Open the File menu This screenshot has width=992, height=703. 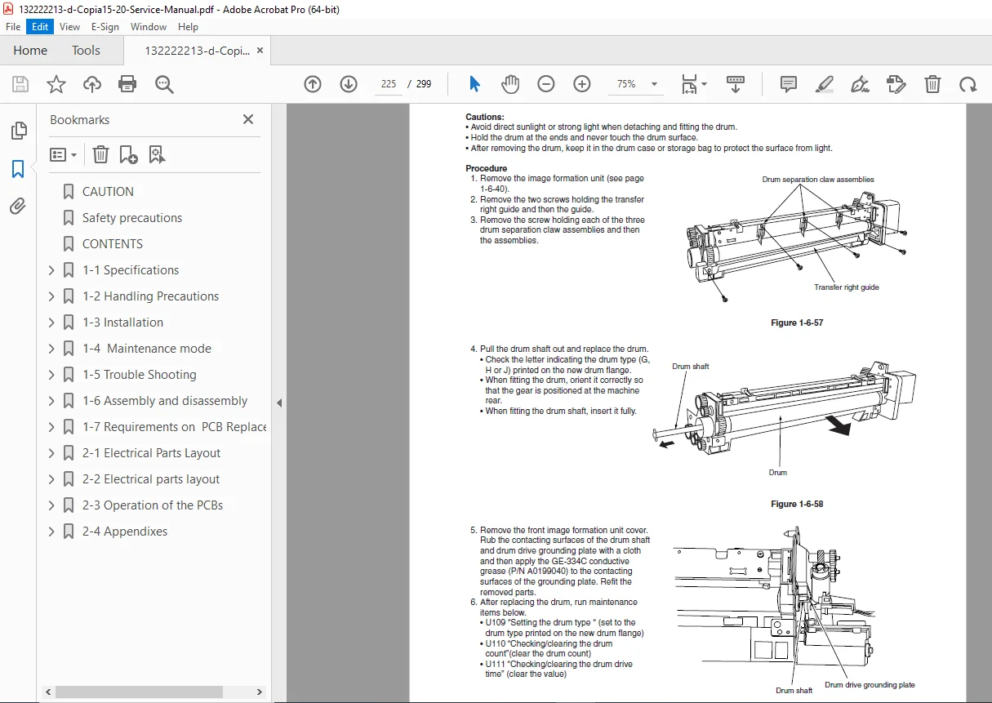tap(13, 27)
